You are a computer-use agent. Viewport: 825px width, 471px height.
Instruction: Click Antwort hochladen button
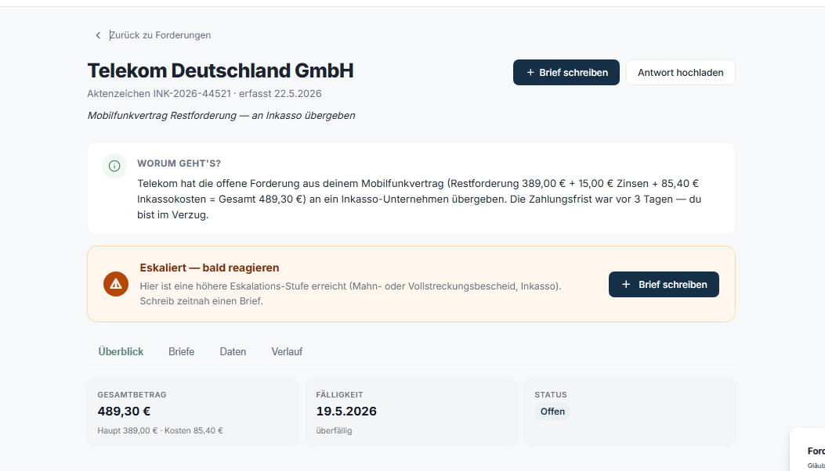[680, 73]
